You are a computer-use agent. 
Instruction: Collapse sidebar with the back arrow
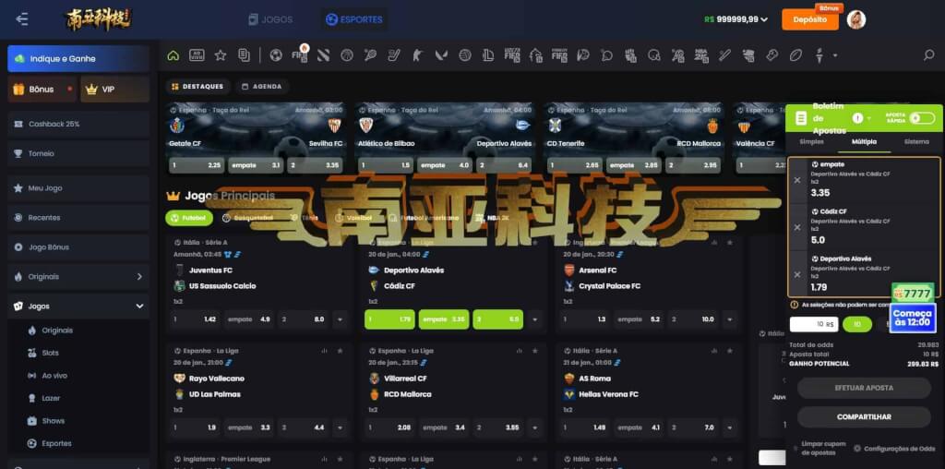point(22,19)
